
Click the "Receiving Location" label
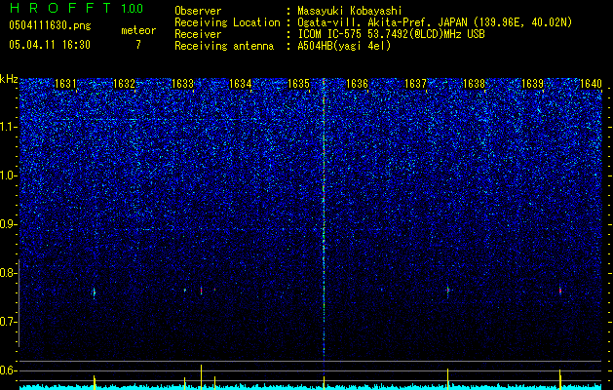point(227,22)
